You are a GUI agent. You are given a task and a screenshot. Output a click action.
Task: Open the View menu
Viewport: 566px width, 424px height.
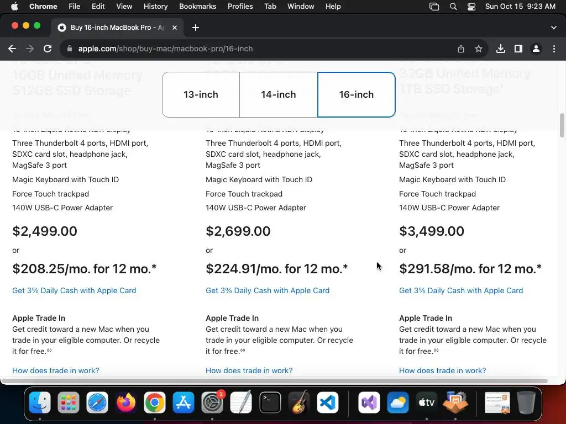[124, 6]
